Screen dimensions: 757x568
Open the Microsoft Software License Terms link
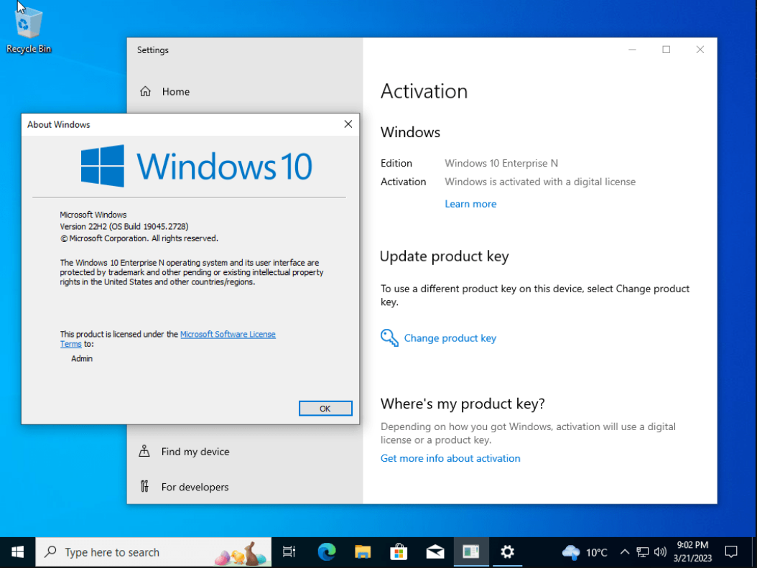(167, 339)
